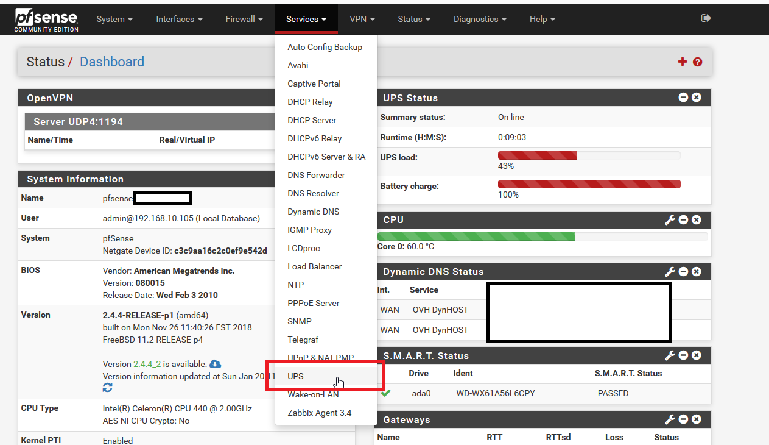Choose Avahi in the Services menu
Screen dimensions: 769x445
pyautogui.click(x=326, y=65)
